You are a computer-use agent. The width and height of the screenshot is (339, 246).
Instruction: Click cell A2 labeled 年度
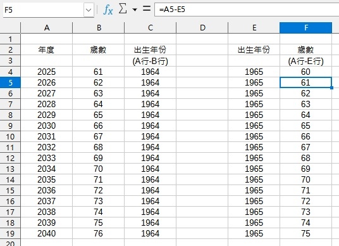pos(46,50)
